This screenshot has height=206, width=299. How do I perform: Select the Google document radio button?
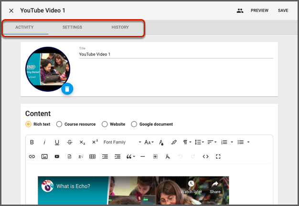(x=134, y=124)
